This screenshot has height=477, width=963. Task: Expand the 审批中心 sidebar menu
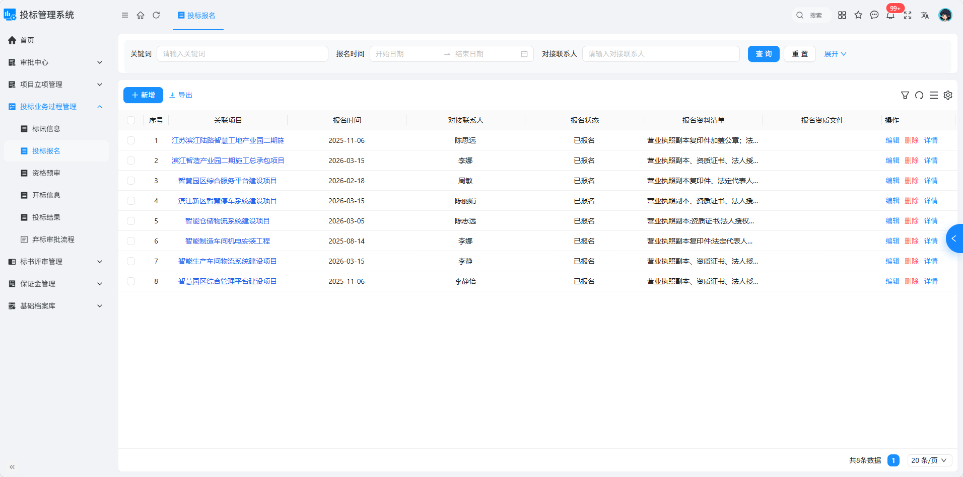56,62
